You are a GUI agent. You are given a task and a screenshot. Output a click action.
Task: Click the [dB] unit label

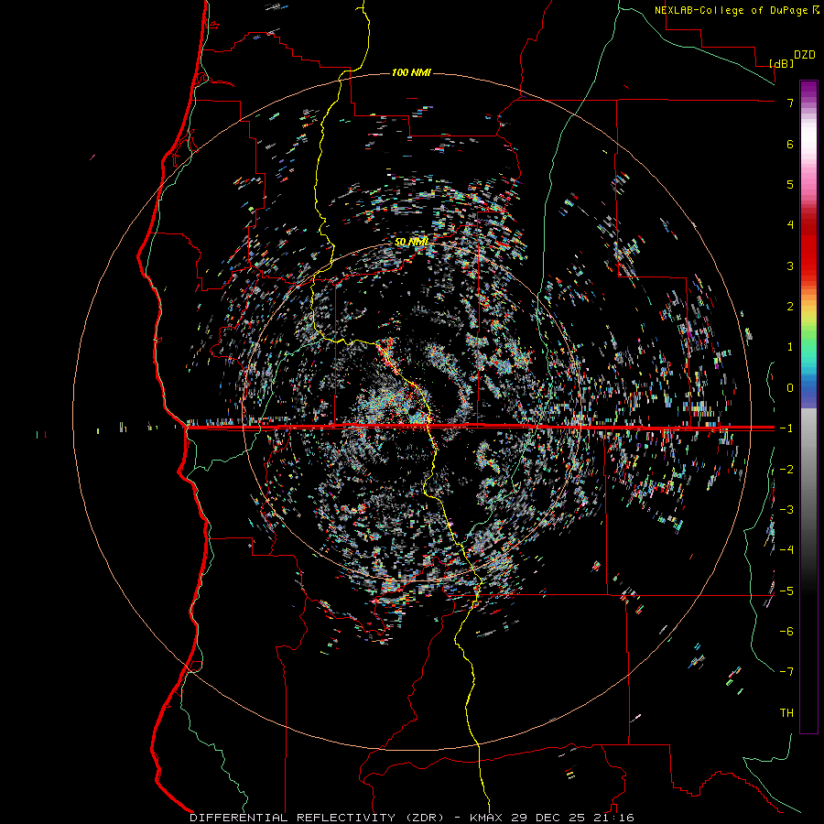tap(782, 63)
